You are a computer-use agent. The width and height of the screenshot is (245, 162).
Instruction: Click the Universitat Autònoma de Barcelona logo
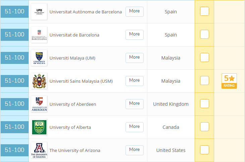(39, 12)
